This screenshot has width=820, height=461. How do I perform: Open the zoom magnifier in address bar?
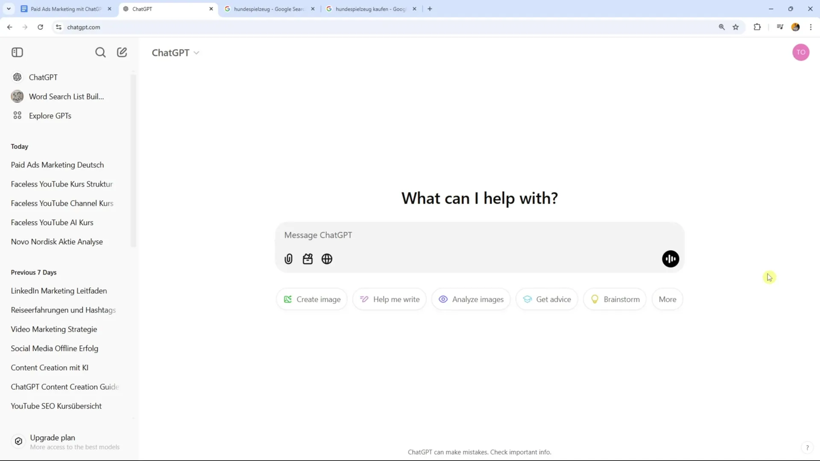coord(722,27)
